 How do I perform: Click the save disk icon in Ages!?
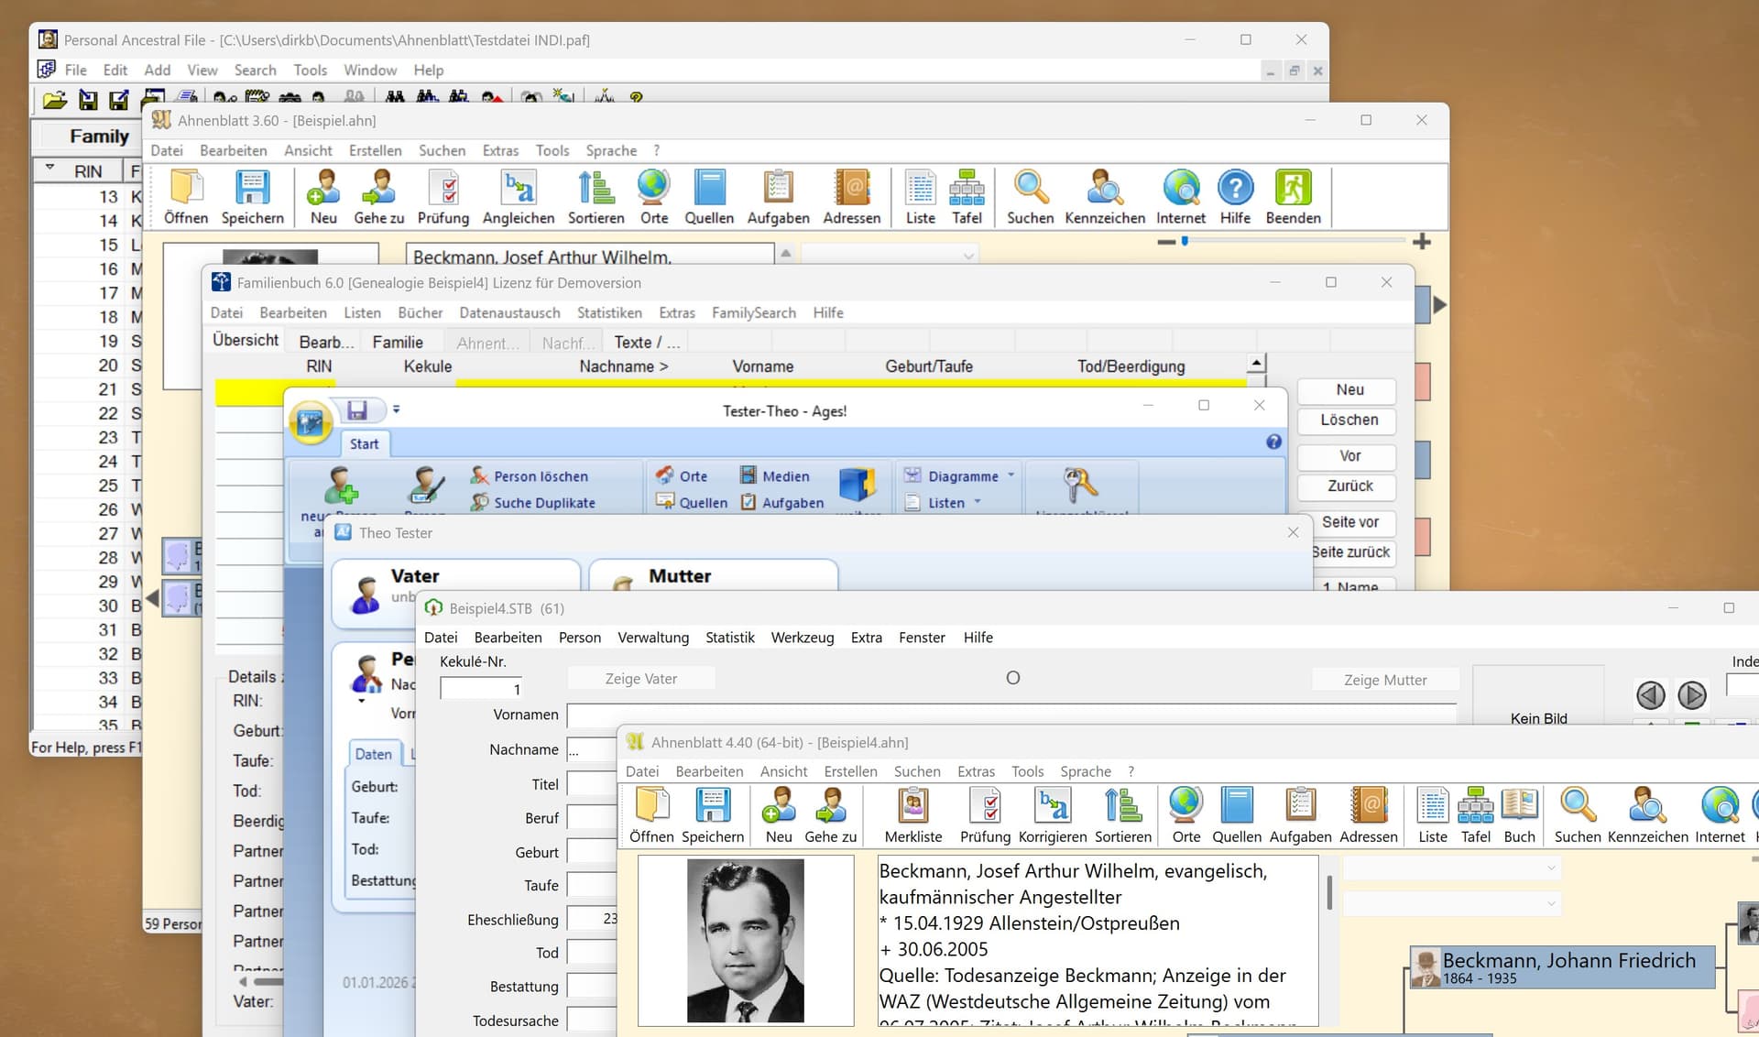point(357,410)
